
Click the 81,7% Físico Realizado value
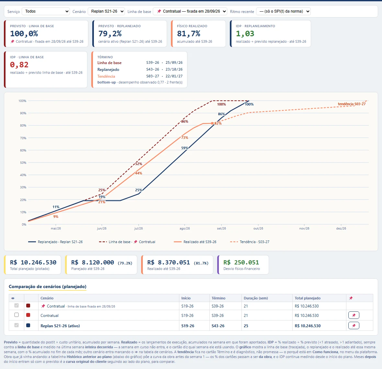[188, 34]
